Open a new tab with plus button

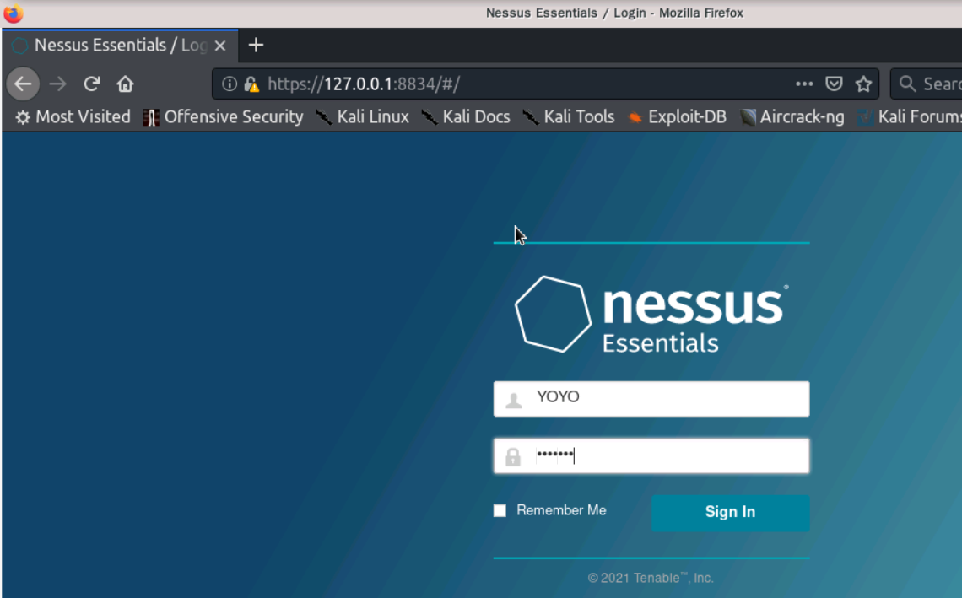coord(256,46)
